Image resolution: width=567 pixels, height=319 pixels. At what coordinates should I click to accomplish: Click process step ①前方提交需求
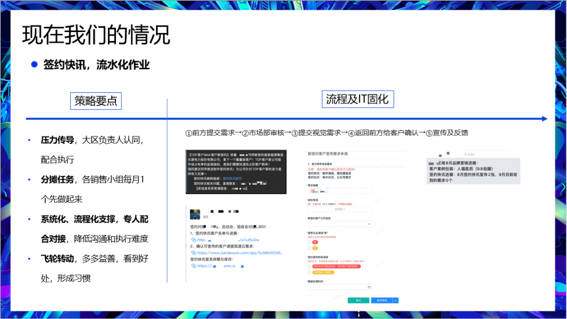click(x=210, y=133)
